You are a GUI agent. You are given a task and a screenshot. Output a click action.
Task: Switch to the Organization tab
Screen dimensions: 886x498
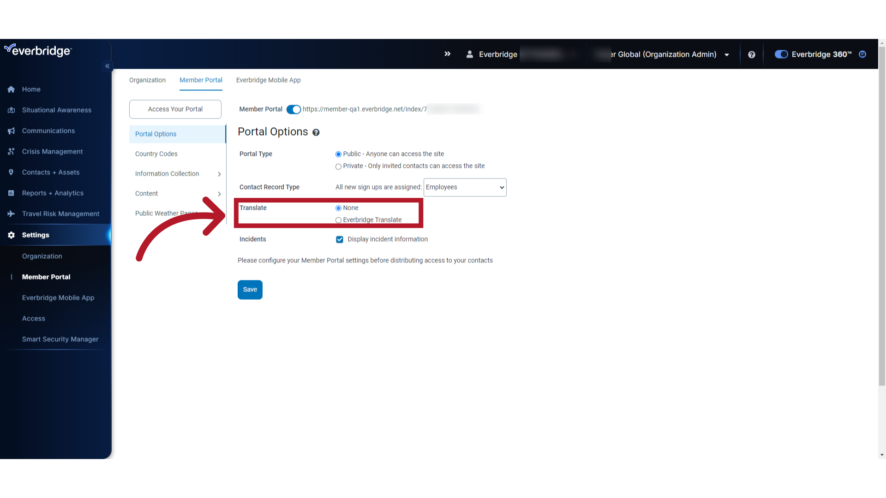[147, 80]
